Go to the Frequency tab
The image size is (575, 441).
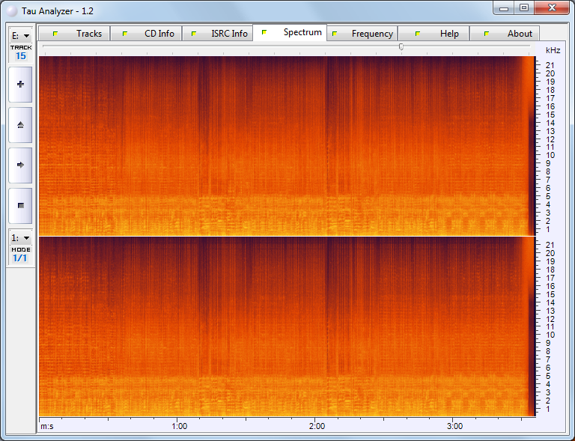(x=362, y=34)
